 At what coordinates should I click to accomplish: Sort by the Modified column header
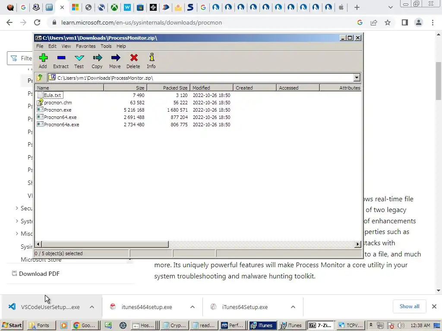(212, 88)
